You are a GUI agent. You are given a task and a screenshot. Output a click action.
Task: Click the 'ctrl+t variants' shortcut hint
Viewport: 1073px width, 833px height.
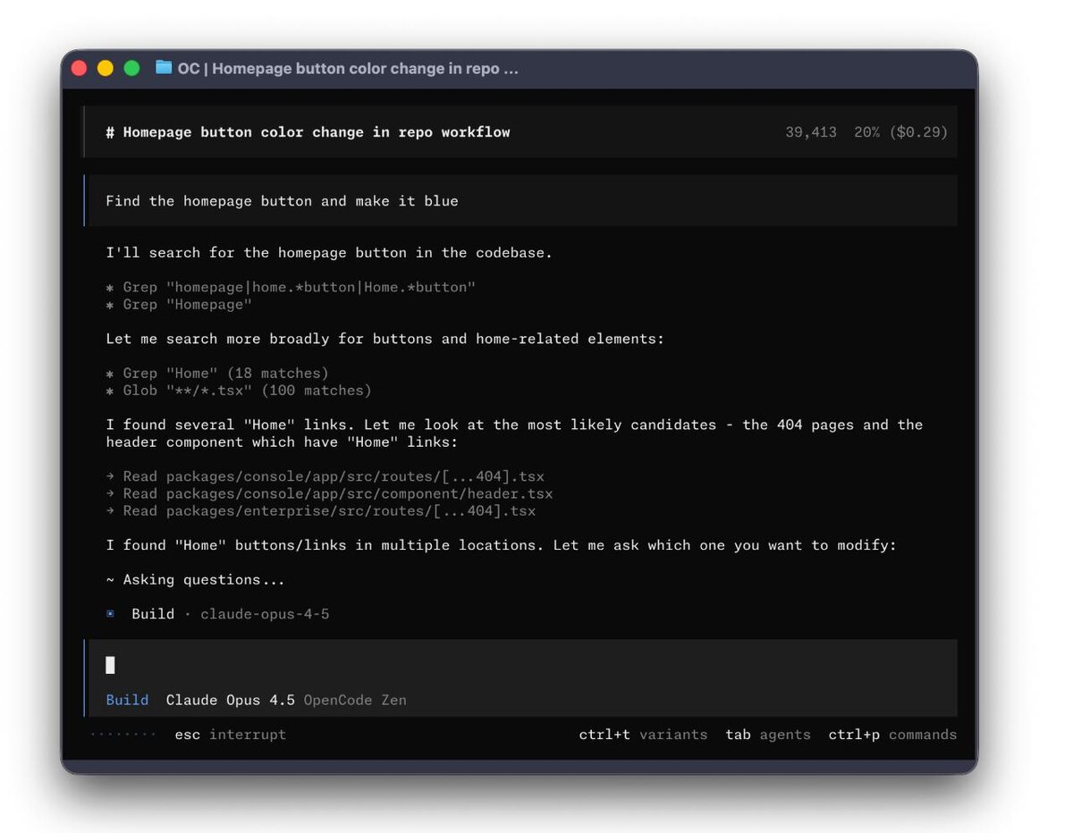(x=643, y=735)
